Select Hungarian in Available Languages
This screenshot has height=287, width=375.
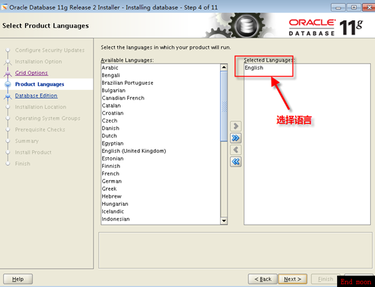[x=160, y=204]
